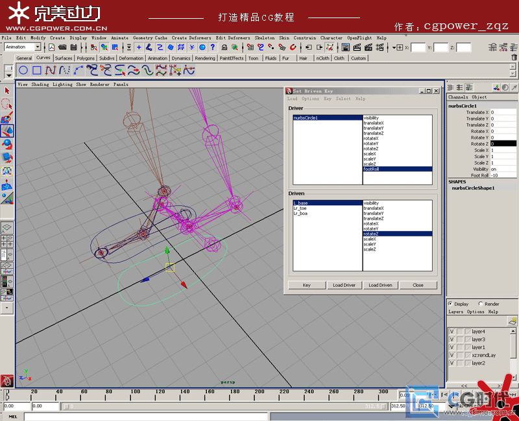Screen dimensions: 519x421
Task: Switch to the Rotate tool
Action: [7, 144]
